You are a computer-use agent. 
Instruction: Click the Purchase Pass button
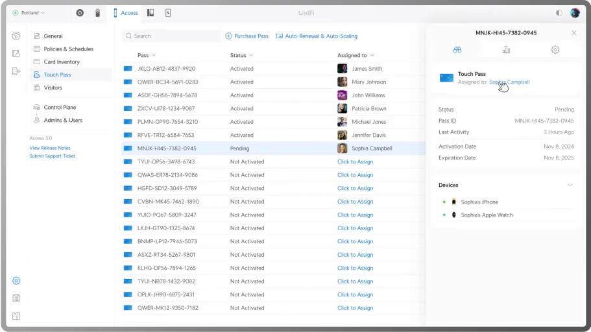[247, 36]
